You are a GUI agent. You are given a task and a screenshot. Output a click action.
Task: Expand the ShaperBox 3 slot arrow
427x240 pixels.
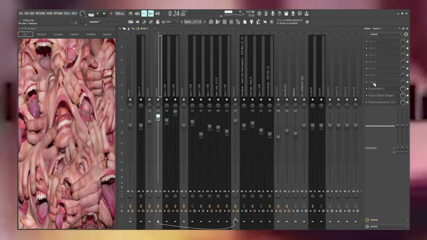pos(367,89)
